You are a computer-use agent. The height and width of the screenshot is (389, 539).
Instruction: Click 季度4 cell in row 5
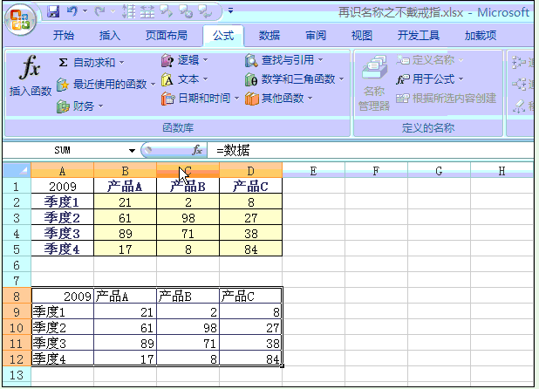point(62,249)
